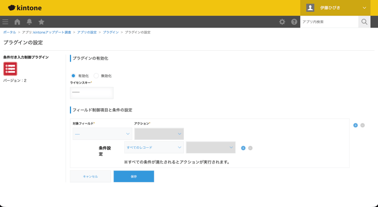The height and width of the screenshot is (207, 378).
Task: Open the 対象フィールド dropdown
Action: pyautogui.click(x=103, y=134)
